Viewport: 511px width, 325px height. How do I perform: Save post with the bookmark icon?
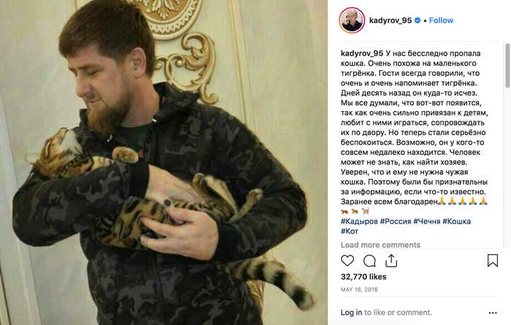(493, 261)
